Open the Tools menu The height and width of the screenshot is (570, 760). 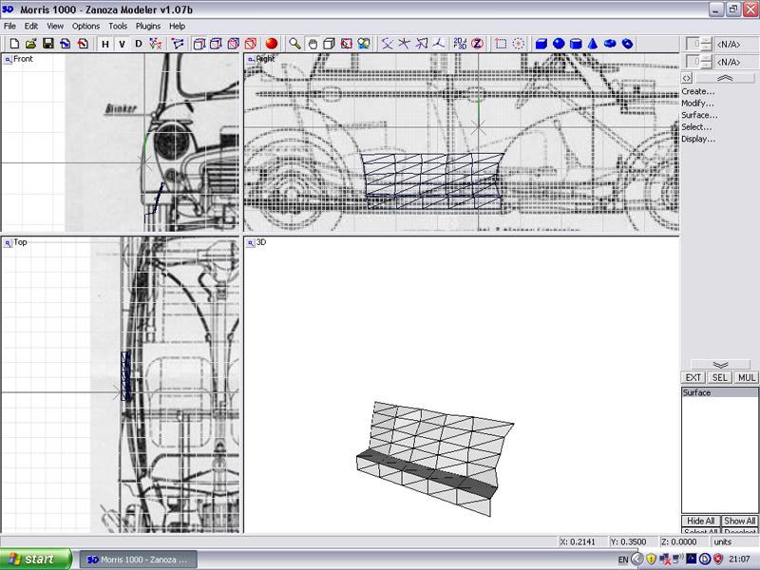coord(118,26)
